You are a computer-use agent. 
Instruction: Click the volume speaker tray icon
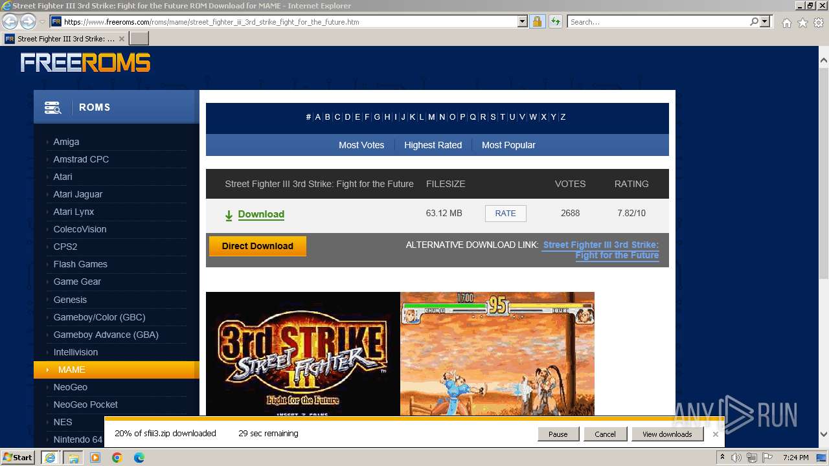[736, 458]
